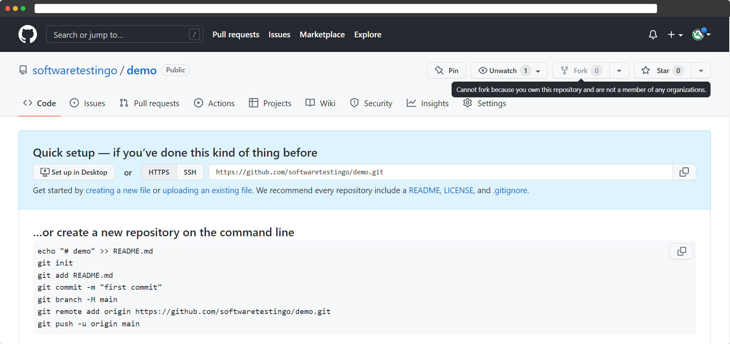Click the Quick setup heading
730x344 pixels.
tap(175, 153)
